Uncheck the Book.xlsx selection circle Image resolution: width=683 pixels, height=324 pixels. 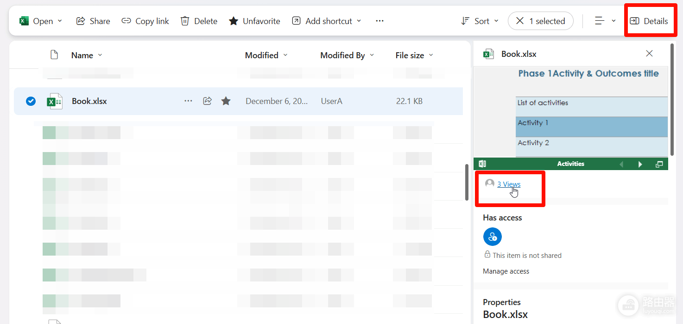pos(31,101)
